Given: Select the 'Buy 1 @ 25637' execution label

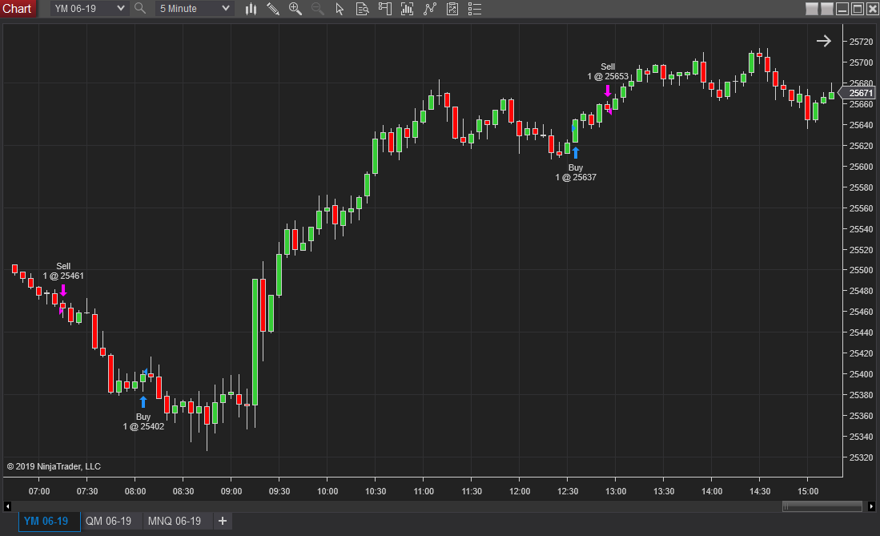Looking at the screenshot, I should (576, 172).
